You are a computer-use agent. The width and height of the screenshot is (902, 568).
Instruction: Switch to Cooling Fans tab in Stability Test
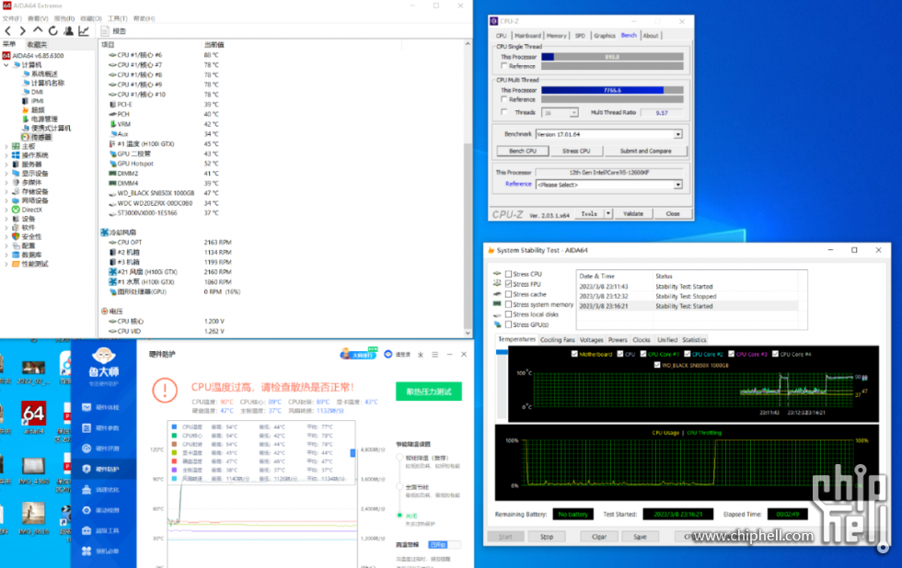pos(558,339)
